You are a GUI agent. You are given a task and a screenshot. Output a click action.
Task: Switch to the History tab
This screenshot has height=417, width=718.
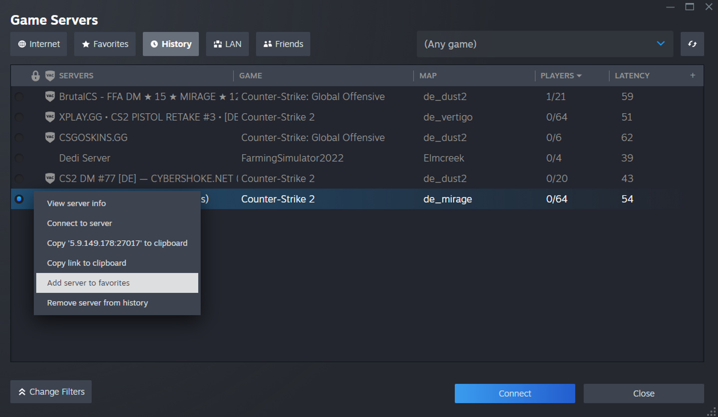(171, 43)
